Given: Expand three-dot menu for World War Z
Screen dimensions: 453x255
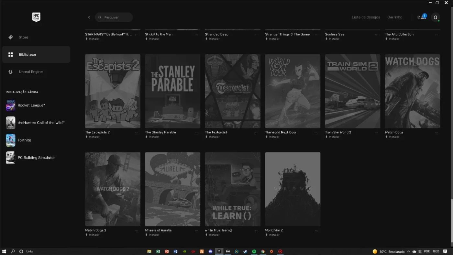Looking at the screenshot, I should pos(316,230).
